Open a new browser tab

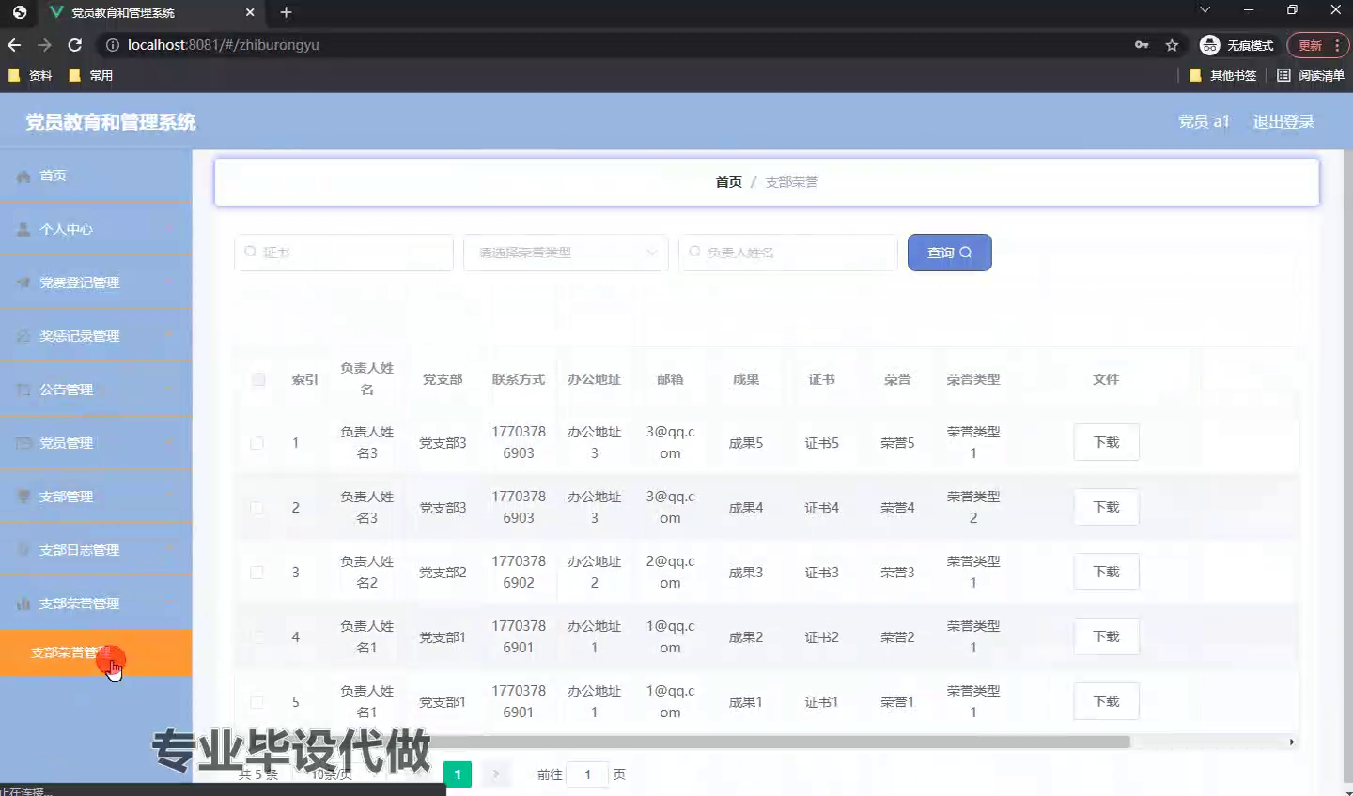pos(287,12)
